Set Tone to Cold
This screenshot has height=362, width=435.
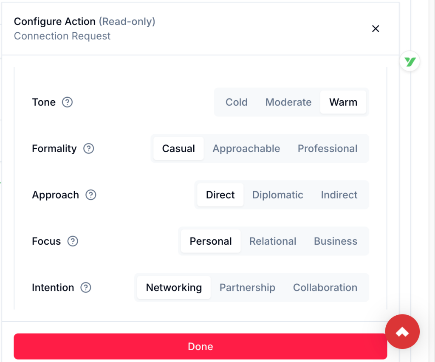point(237,102)
